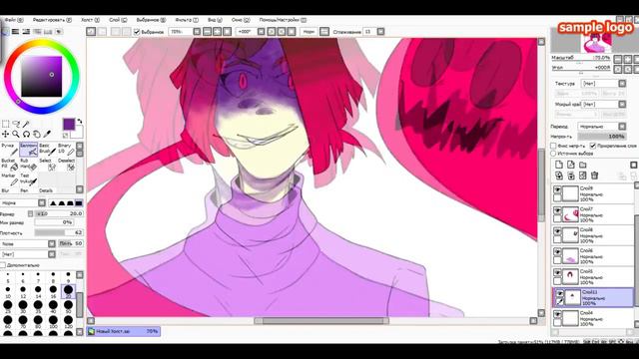Hide layer Слой7 using eye icon
Viewport: 639px width, 359px height.
coord(557,210)
